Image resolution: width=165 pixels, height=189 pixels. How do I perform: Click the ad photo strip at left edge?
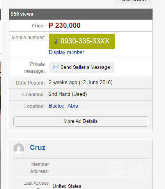click(x=0, y=125)
